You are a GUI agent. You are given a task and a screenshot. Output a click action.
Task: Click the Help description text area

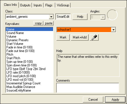point(88,66)
